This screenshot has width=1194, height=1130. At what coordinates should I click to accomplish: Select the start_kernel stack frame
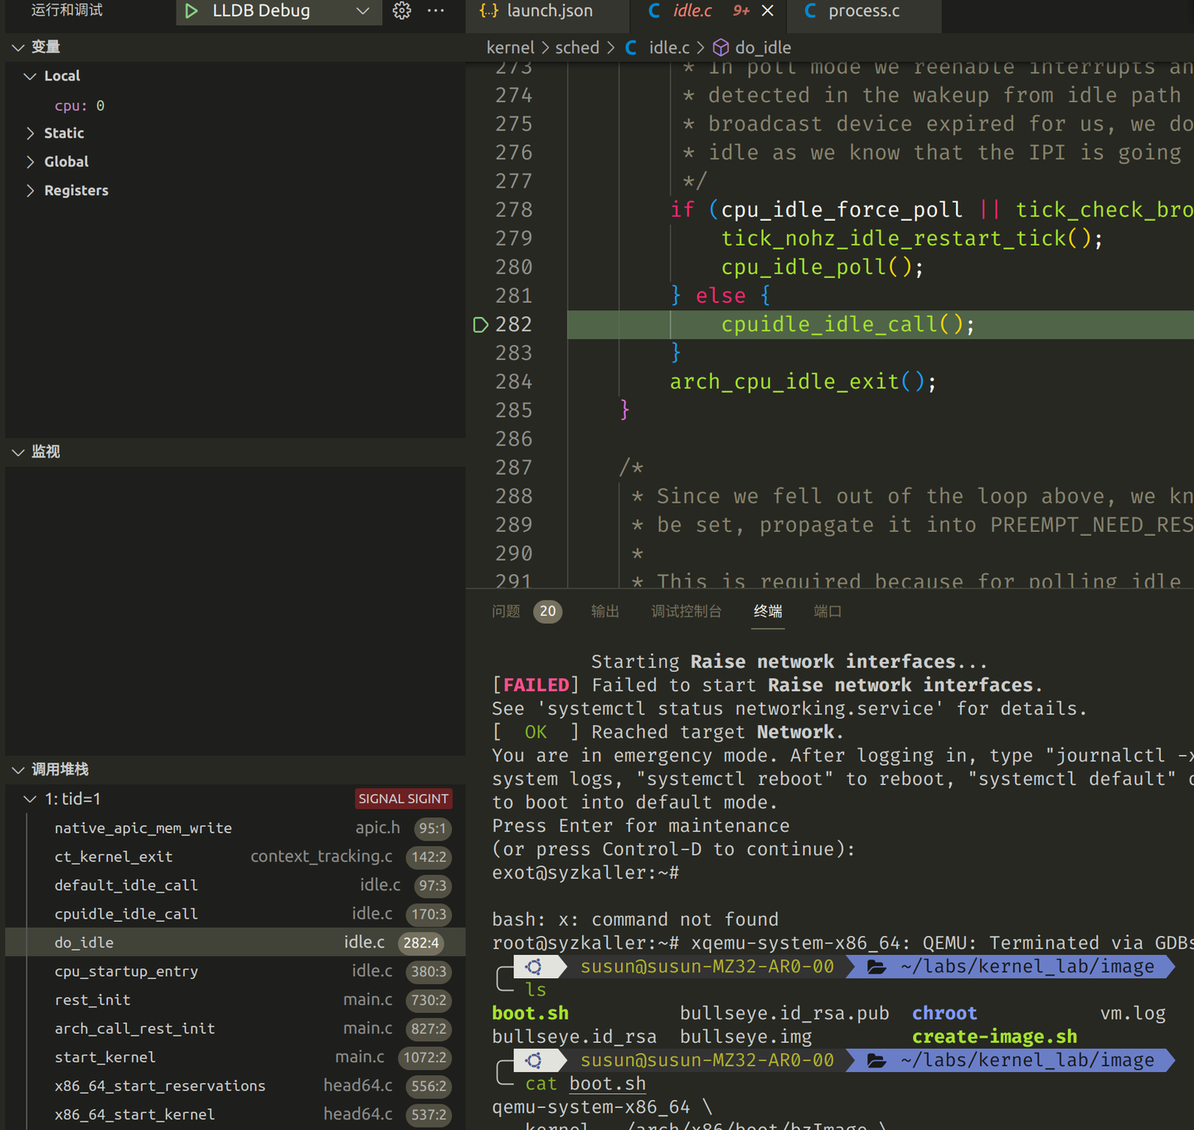point(235,1057)
